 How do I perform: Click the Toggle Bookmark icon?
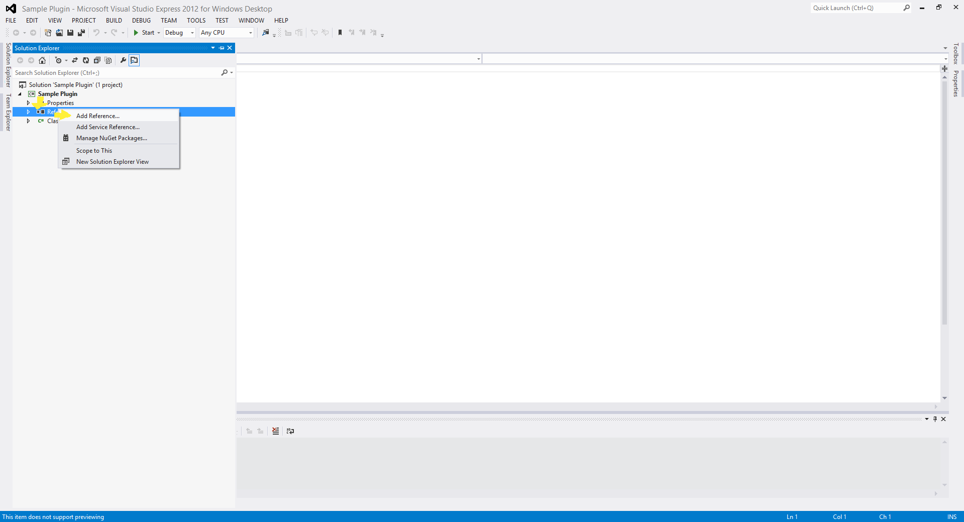tap(340, 33)
